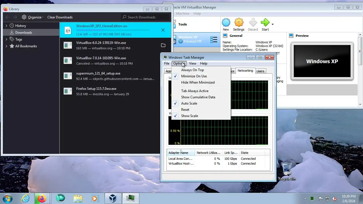Viewport: 363px width, 204px height.
Task: Select Local Area Con... adapter row
Action: pos(218,159)
